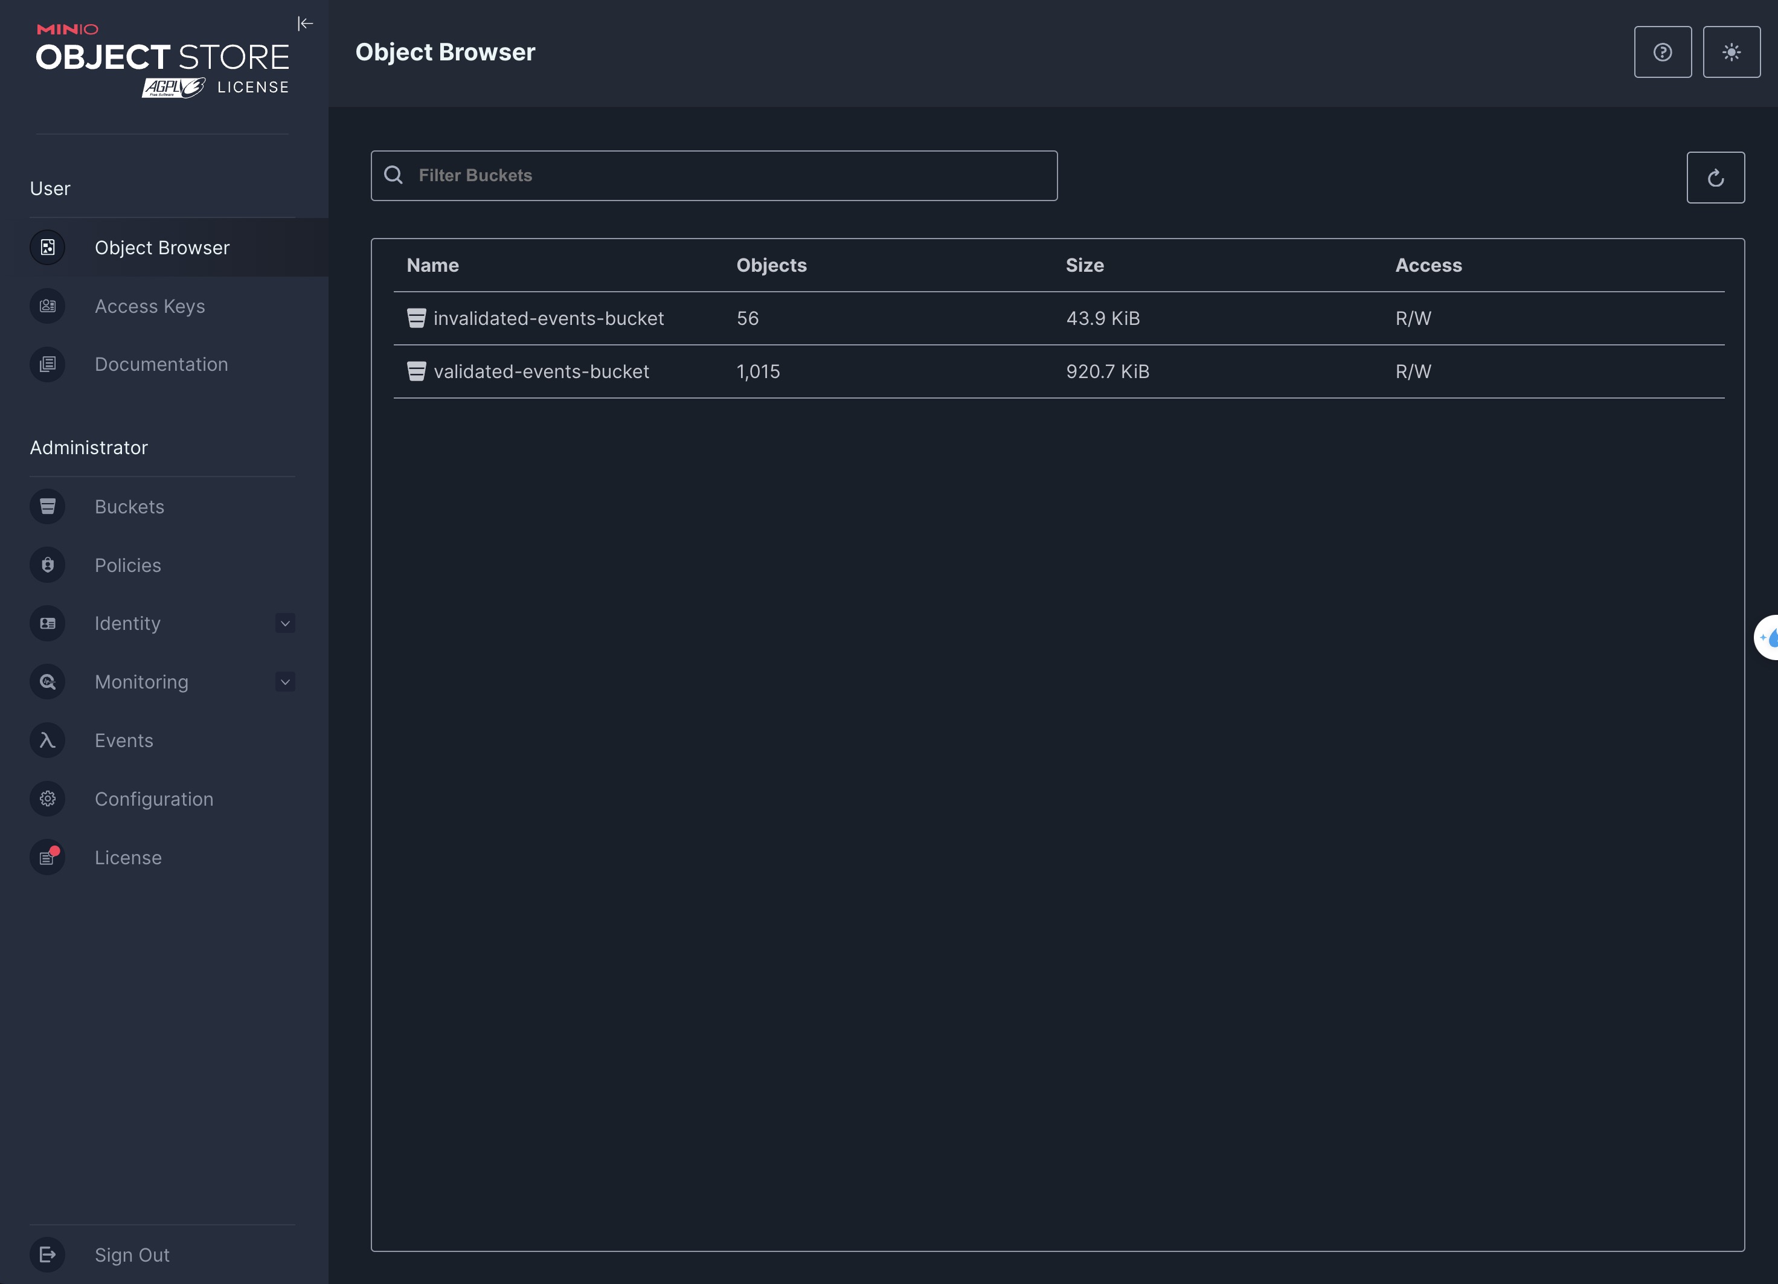Open invalidated-events-bucket
The width and height of the screenshot is (1778, 1284).
(x=549, y=318)
